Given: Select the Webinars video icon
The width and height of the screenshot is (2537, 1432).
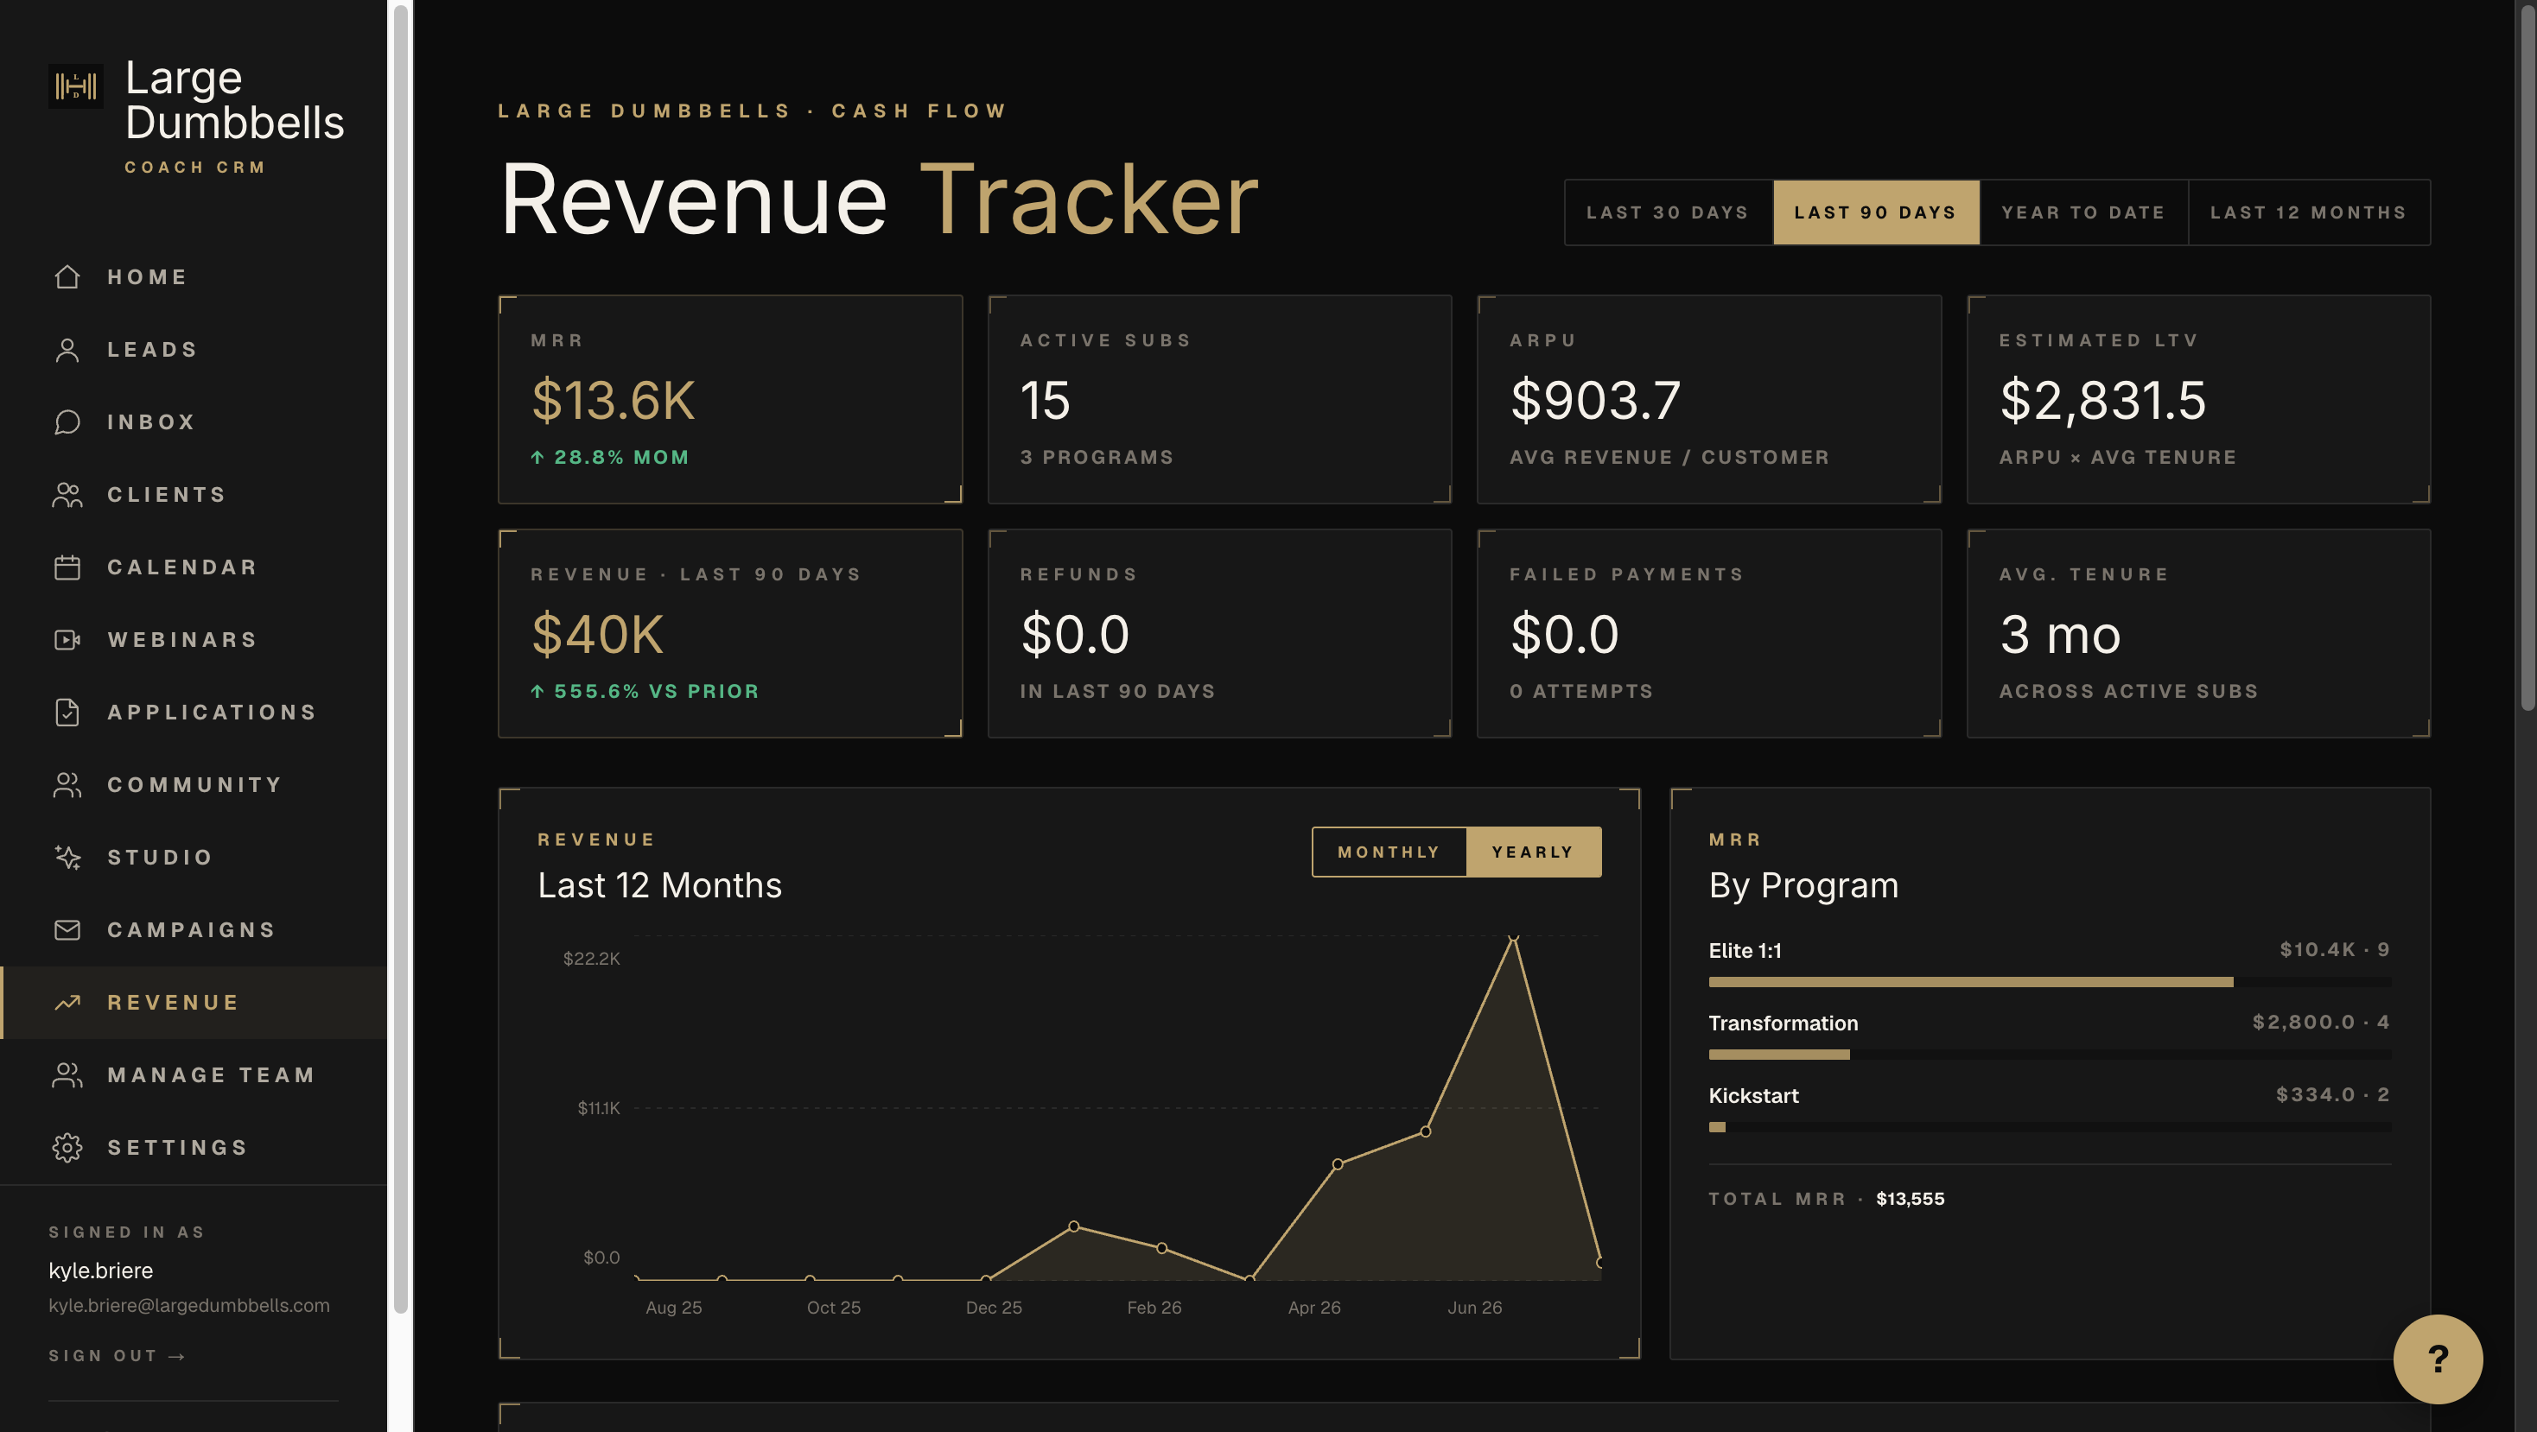Looking at the screenshot, I should pos(67,640).
